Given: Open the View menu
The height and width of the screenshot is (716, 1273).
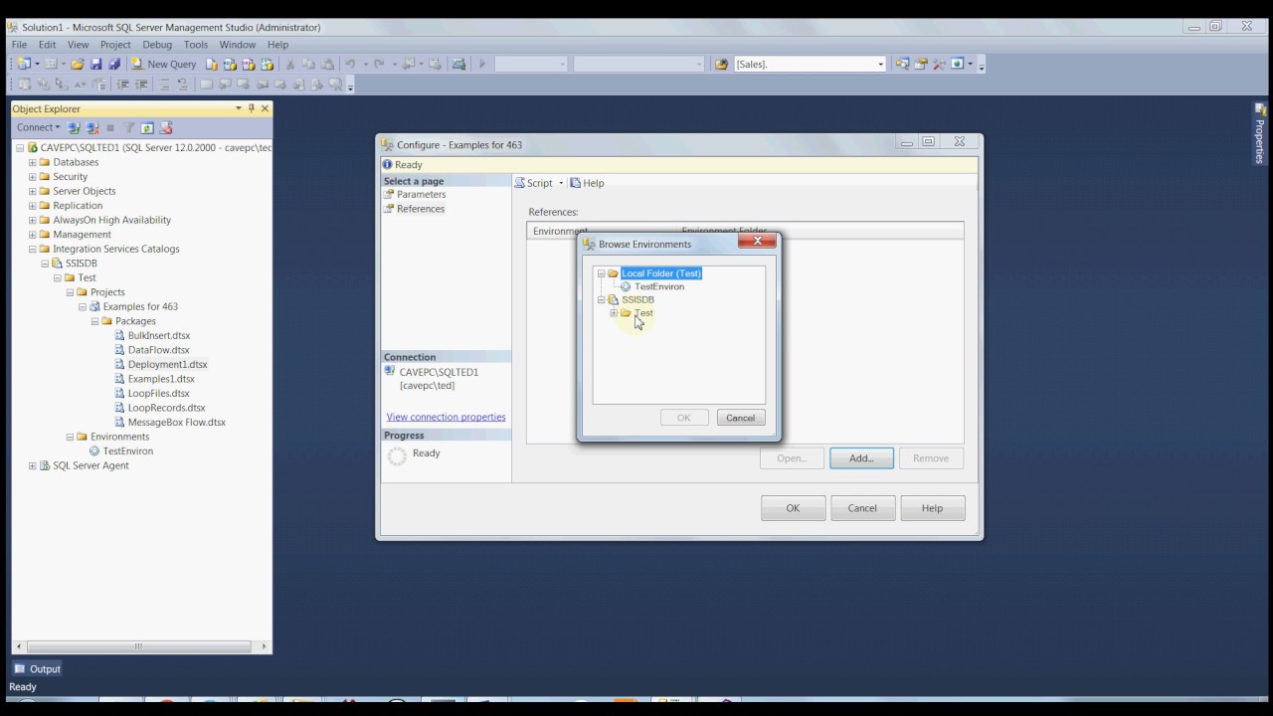Looking at the screenshot, I should tap(78, 45).
